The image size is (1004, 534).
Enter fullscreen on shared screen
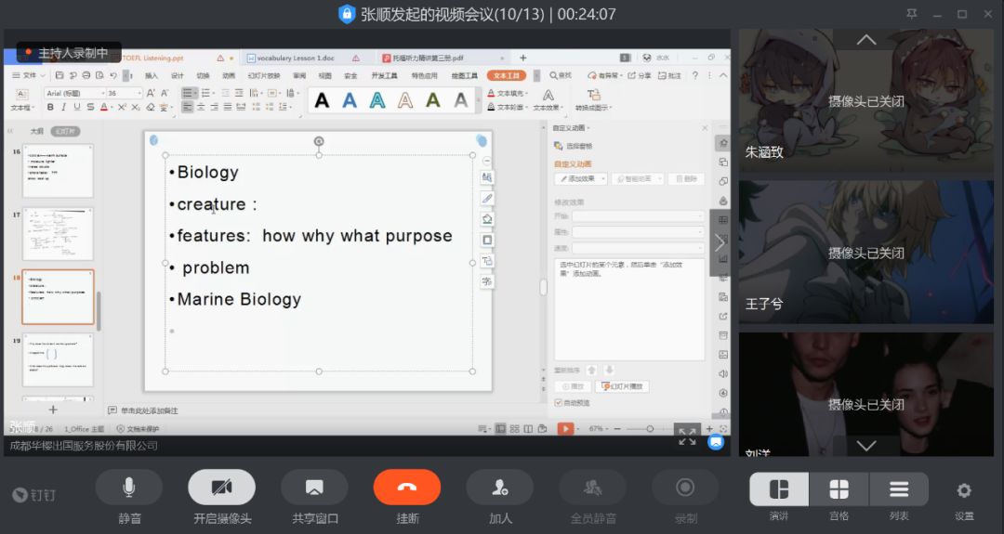(x=687, y=436)
